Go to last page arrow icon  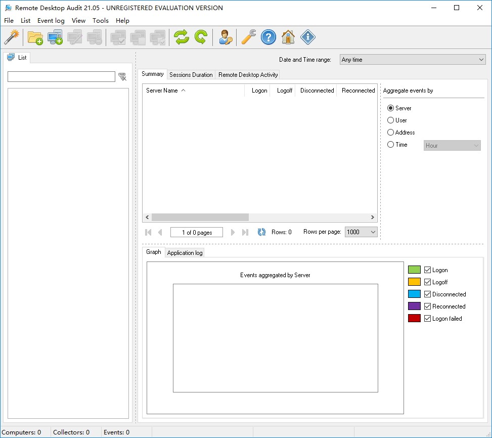click(245, 232)
